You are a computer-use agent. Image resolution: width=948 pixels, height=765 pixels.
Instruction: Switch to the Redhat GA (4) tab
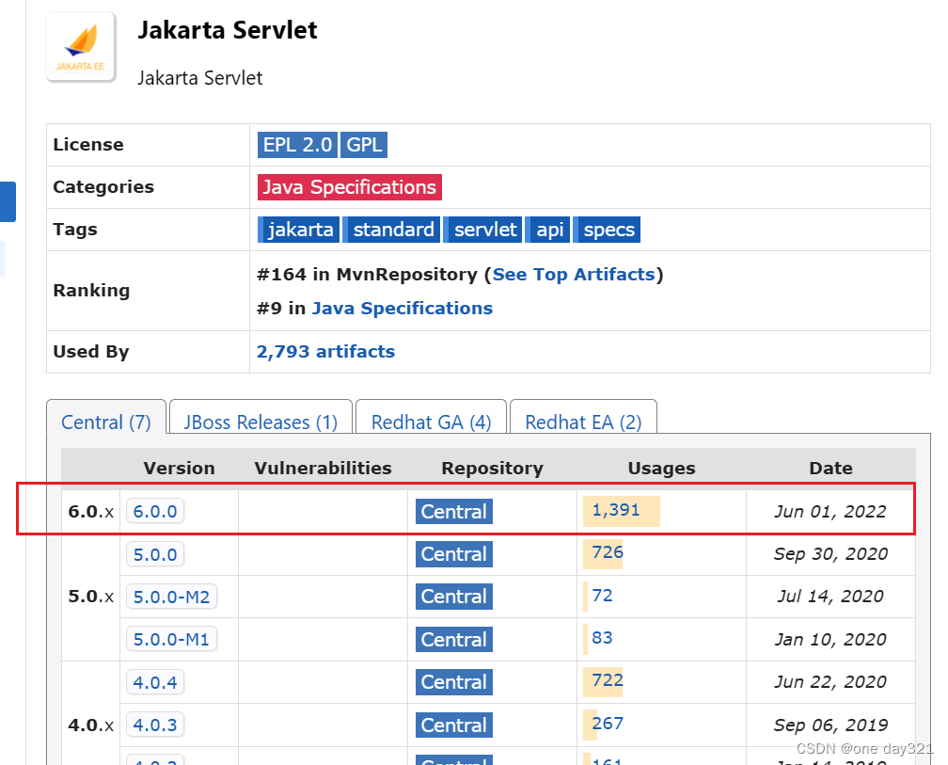click(x=431, y=422)
